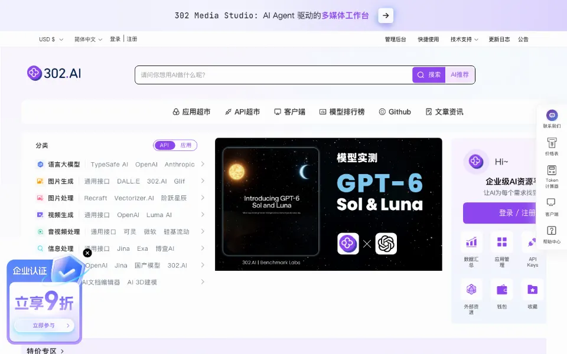Viewport: 567px width, 354px height.
Task: Click the 视频生成 category icon
Action: point(40,215)
